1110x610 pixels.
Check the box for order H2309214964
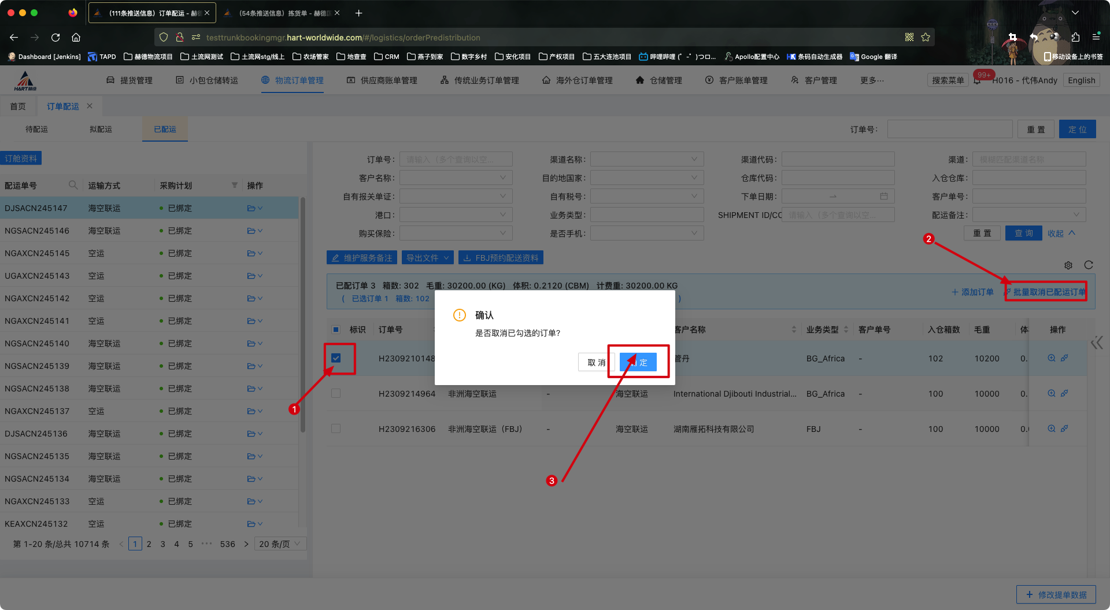tap(336, 394)
